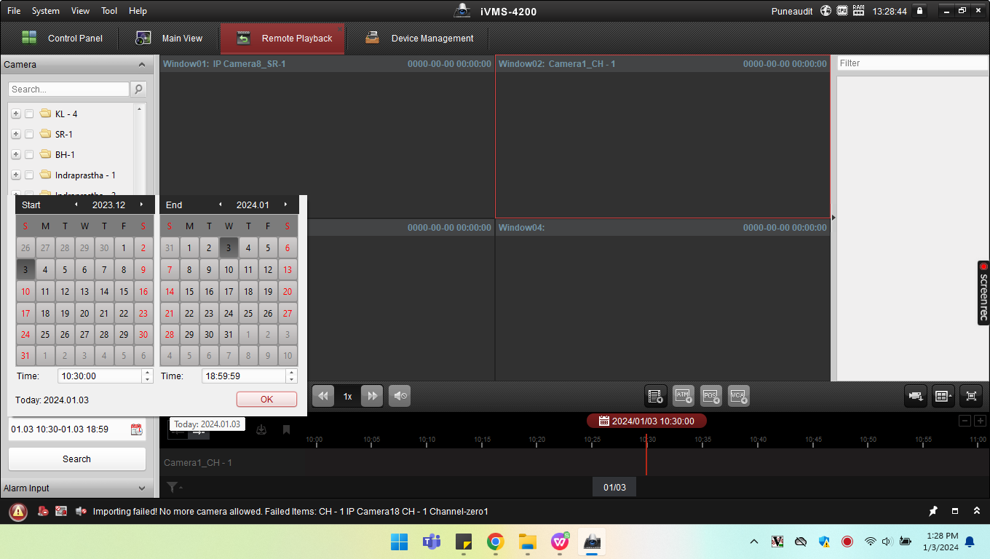Zoom out the timeline with minus
This screenshot has height=559, width=990.
click(965, 421)
